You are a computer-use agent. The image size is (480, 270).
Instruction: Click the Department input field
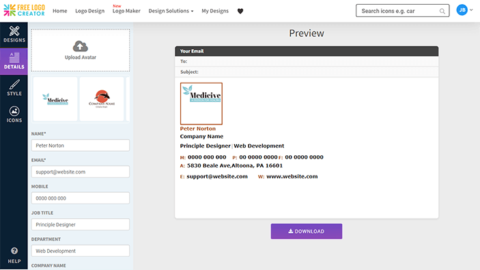(80, 251)
